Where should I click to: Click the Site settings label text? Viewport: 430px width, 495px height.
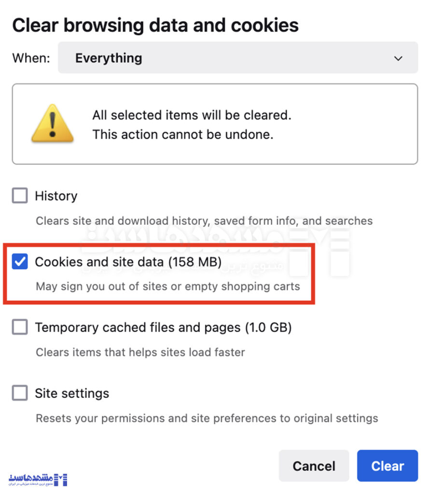pyautogui.click(x=72, y=393)
